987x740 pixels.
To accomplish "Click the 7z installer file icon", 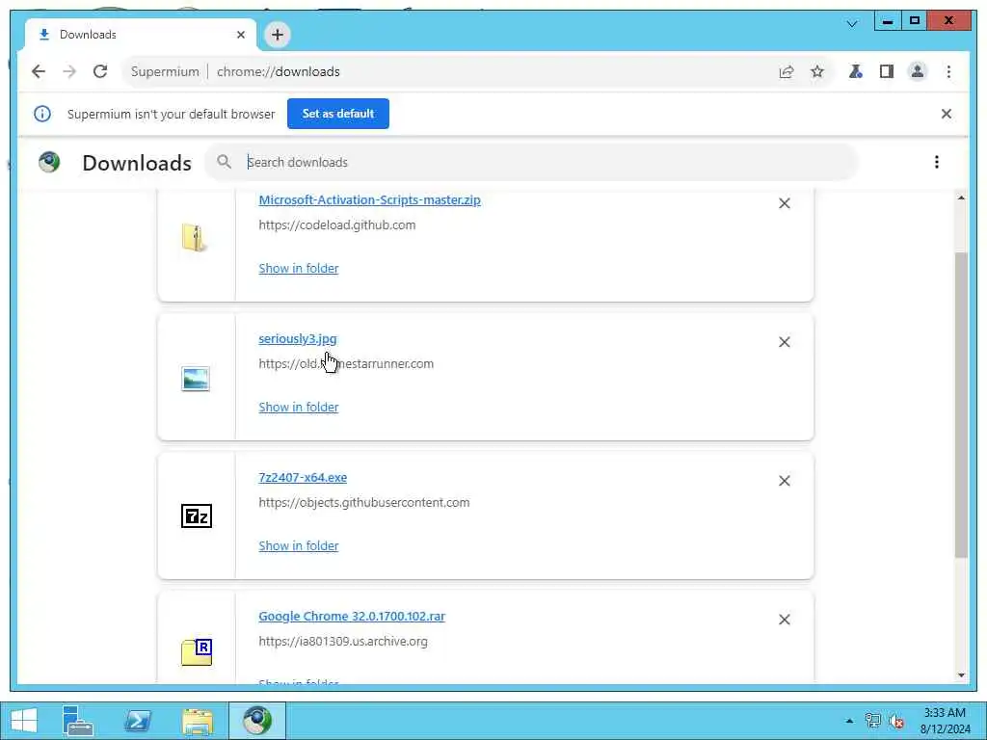I will click(x=197, y=516).
